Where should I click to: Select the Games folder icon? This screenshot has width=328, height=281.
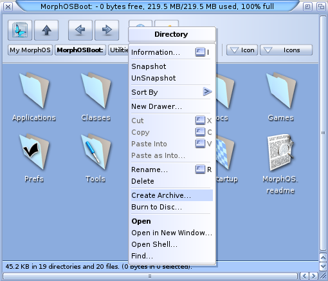[281, 90]
